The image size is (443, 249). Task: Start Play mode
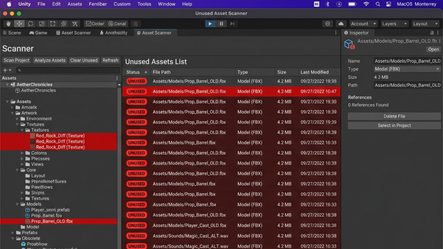[x=210, y=24]
